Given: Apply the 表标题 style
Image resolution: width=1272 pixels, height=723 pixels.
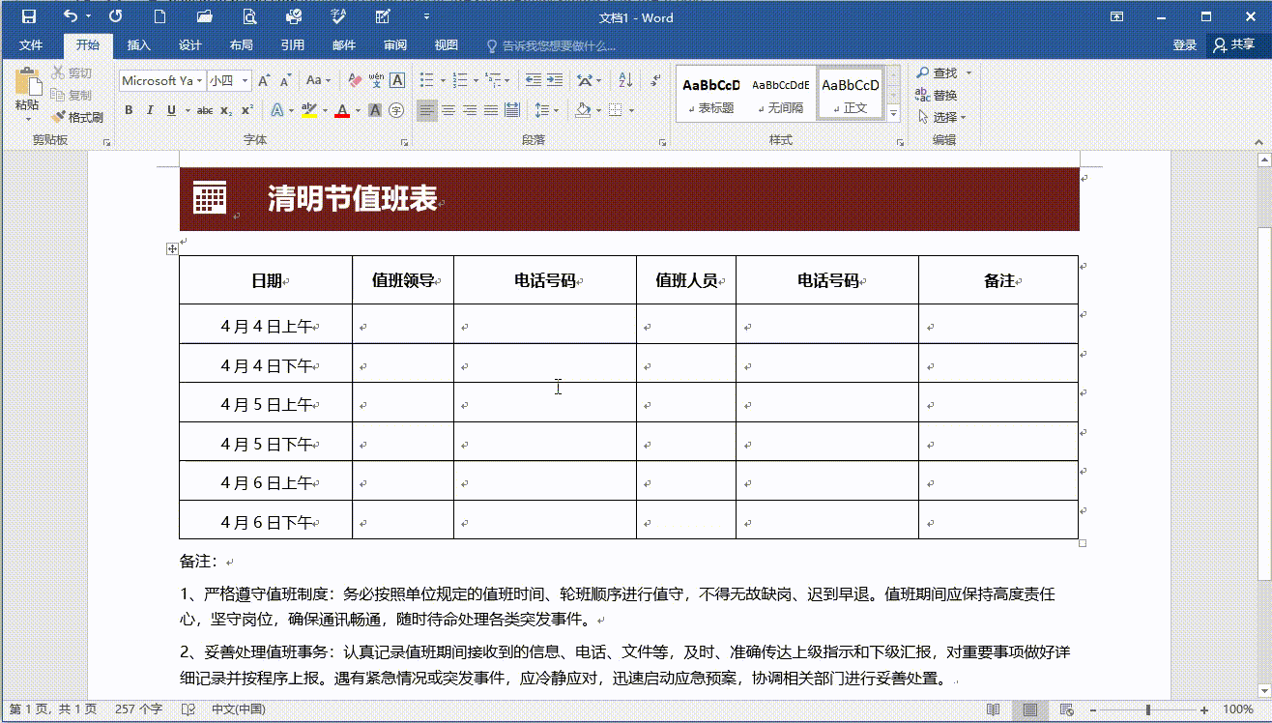Looking at the screenshot, I should pyautogui.click(x=711, y=94).
